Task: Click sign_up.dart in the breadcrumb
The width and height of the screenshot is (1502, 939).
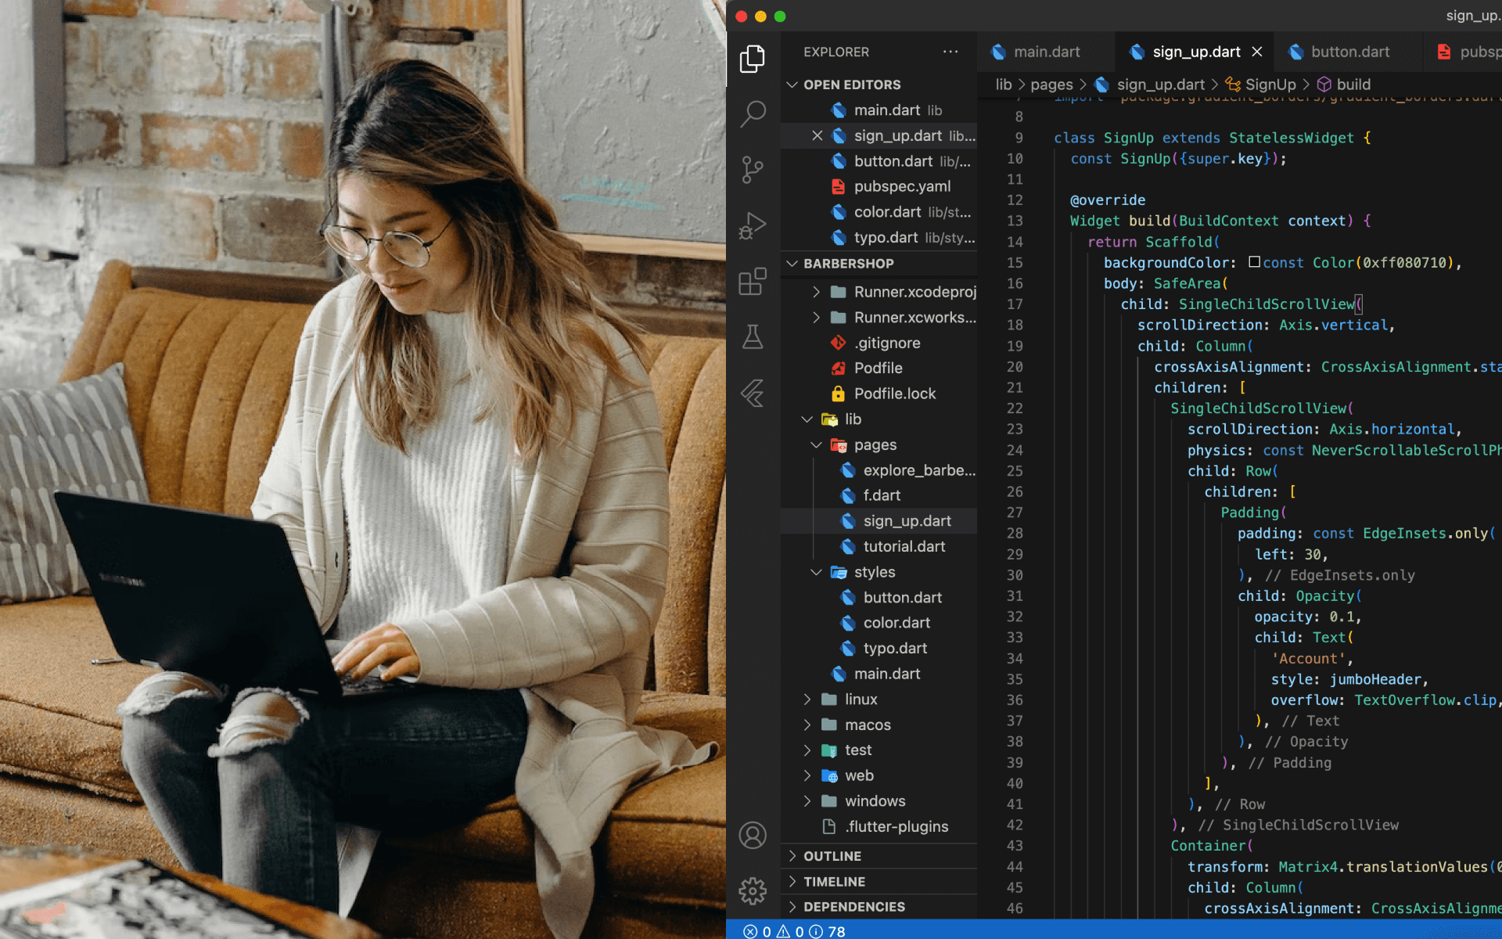Action: [1150, 85]
